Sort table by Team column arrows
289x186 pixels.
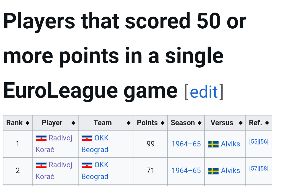pos(129,123)
